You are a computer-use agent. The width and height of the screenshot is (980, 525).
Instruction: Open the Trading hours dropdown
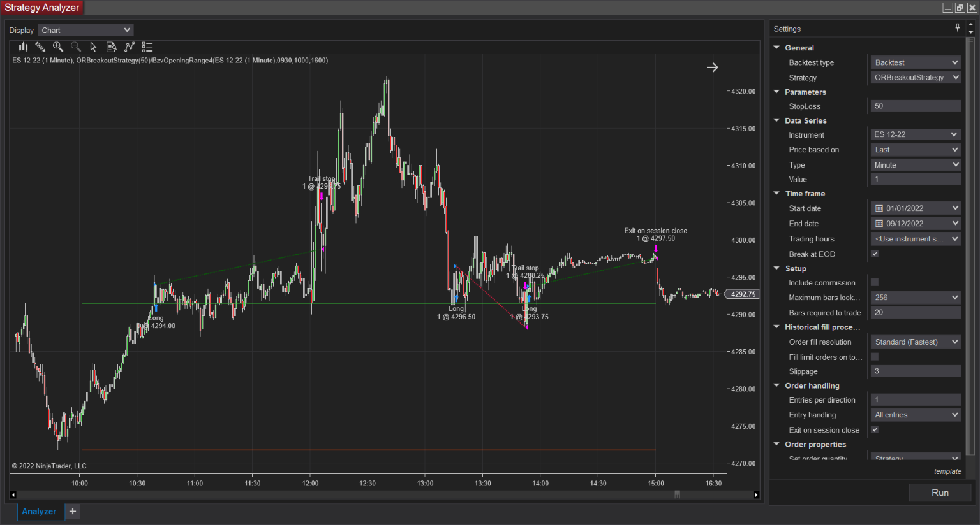(916, 239)
